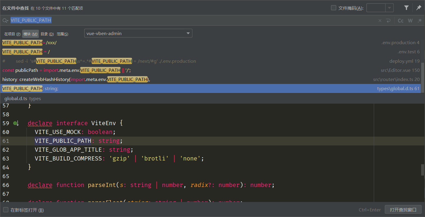Click the 在文件中查找 dialog title
425x217 pixels.
click(x=15, y=8)
